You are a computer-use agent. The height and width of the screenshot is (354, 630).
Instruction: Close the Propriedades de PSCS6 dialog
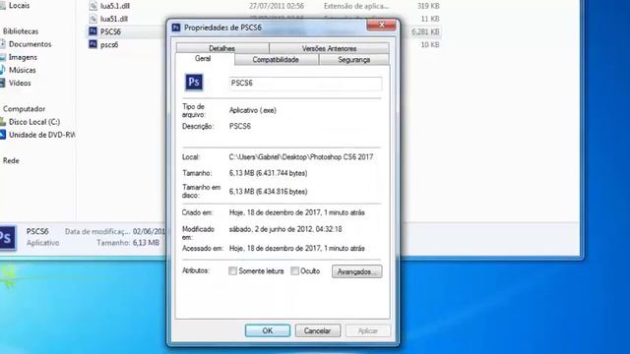(x=381, y=25)
